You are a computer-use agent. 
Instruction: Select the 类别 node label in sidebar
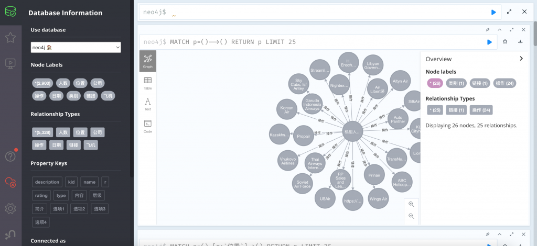(73, 96)
